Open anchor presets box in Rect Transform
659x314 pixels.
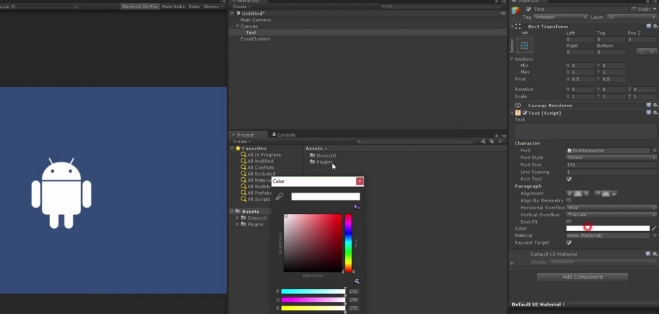[x=524, y=46]
